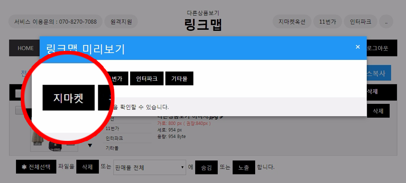Image resolution: width=406 pixels, height=183 pixels.
Task: Click the black ▼ arrow beside the thumbnail
Action: 90,146
